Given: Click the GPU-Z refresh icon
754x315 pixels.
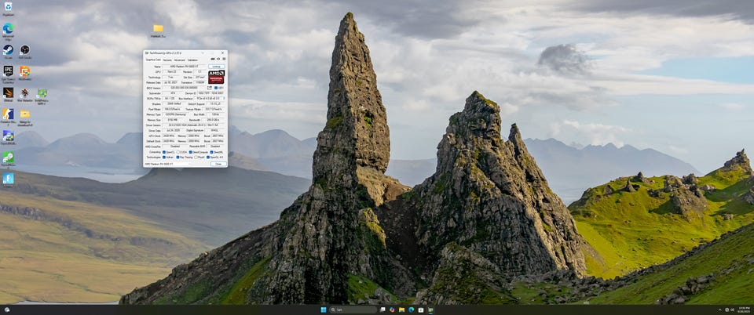Looking at the screenshot, I should pyautogui.click(x=218, y=60).
